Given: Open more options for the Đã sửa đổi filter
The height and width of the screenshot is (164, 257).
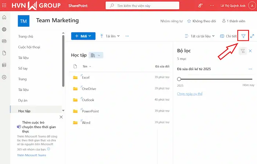Looking at the screenshot, I should [x=250, y=69].
